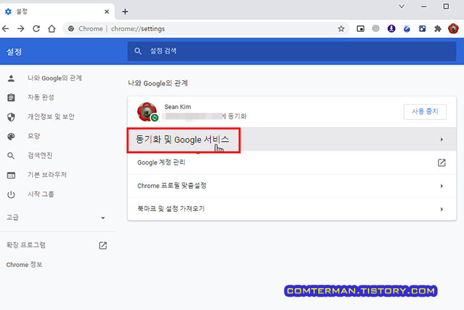Click the Sean Kim account name
This screenshot has height=310, width=464.
178,107
